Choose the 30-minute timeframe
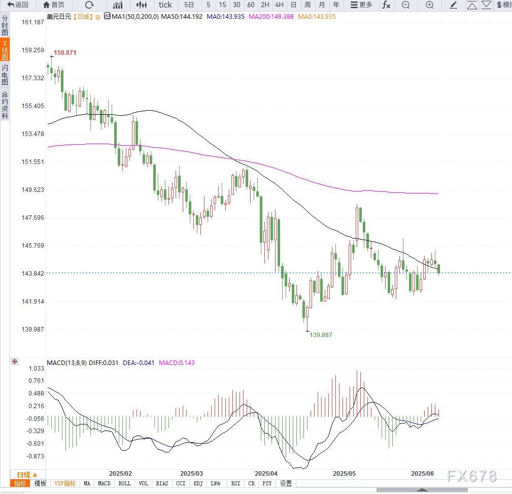 pyautogui.click(x=236, y=5)
